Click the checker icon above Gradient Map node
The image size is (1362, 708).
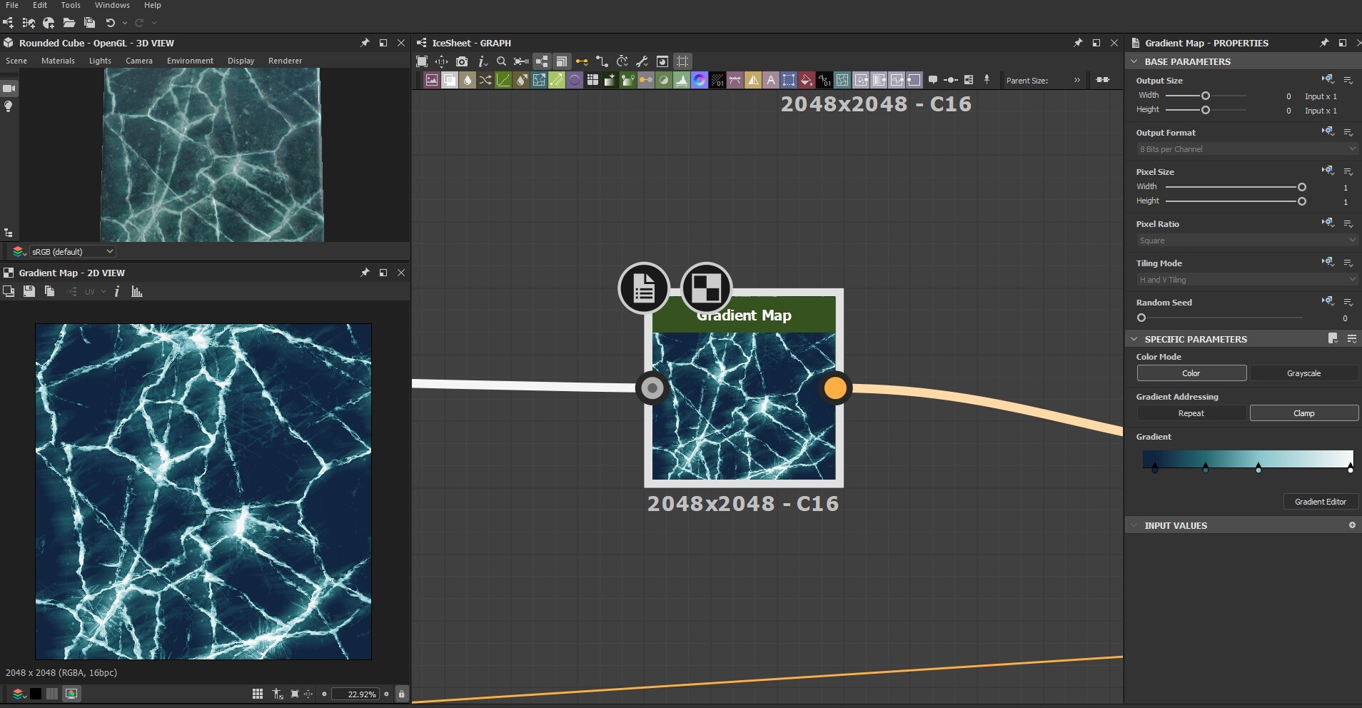(706, 288)
